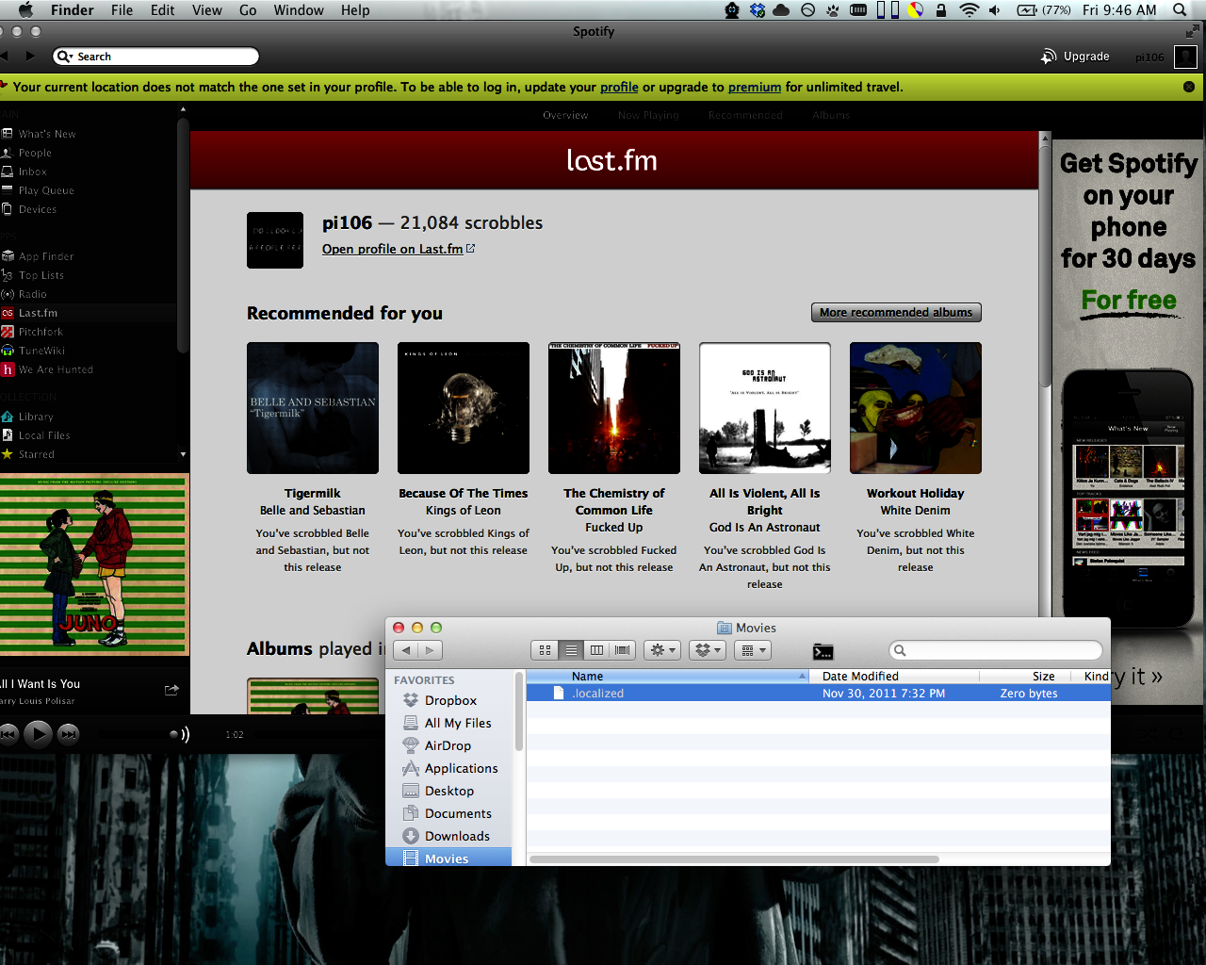Viewport: 1206px width, 965px height.
Task: Open the Wi-Fi status menu
Action: click(969, 10)
